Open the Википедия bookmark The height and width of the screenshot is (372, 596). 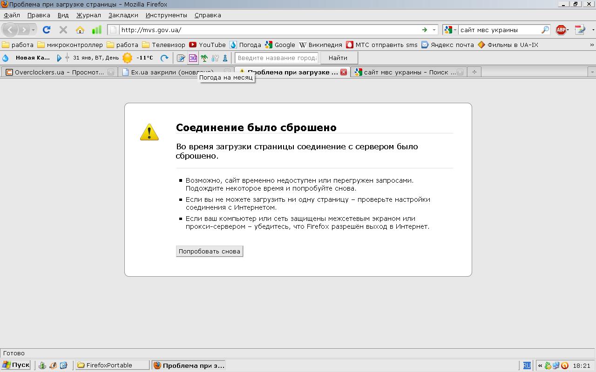point(321,45)
